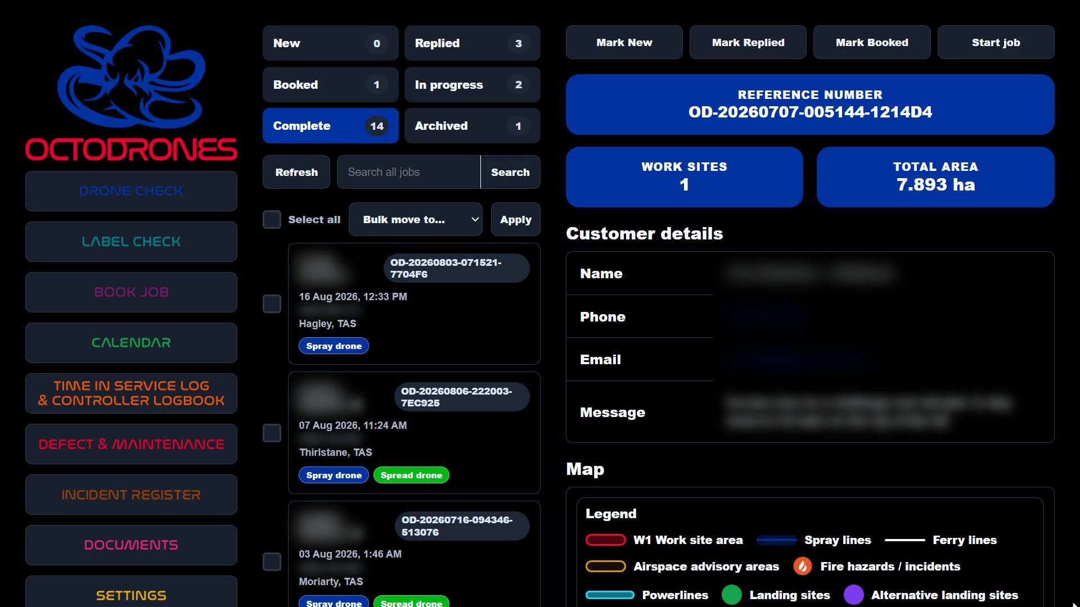Viewport: 1080px width, 607px height.
Task: Open the Bulk move to dropdown
Action: (x=415, y=219)
